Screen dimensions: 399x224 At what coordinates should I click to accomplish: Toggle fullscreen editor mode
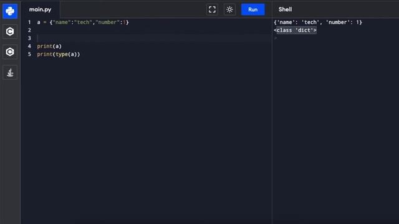coord(212,10)
